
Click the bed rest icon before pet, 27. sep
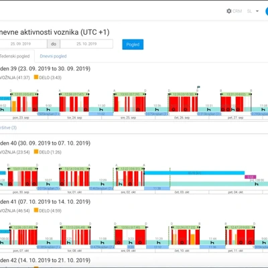(x=208, y=109)
